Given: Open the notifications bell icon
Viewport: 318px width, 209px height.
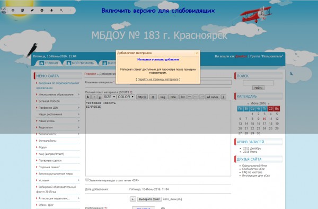Looking at the screenshot, I should [x=51, y=11].
